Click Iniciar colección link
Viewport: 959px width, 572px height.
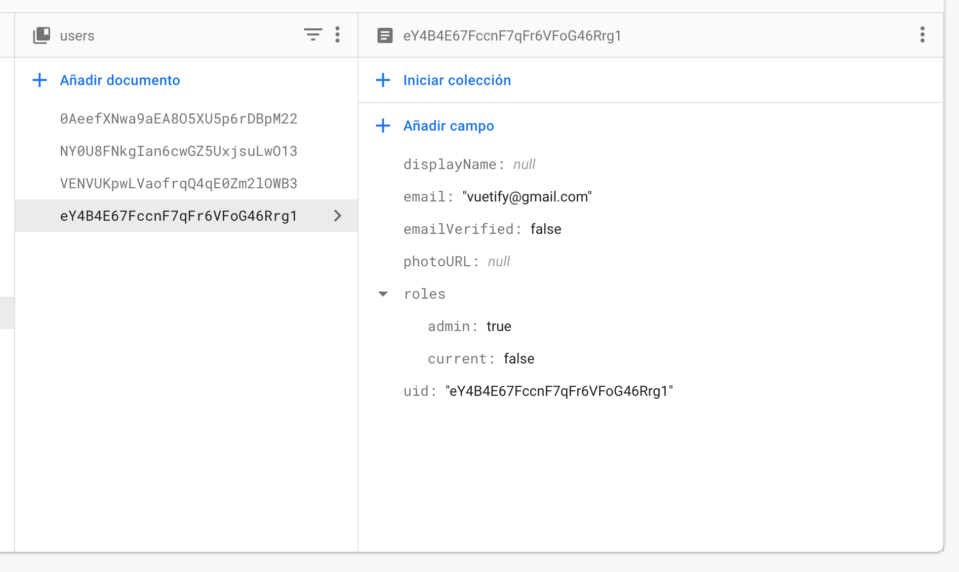pos(457,80)
